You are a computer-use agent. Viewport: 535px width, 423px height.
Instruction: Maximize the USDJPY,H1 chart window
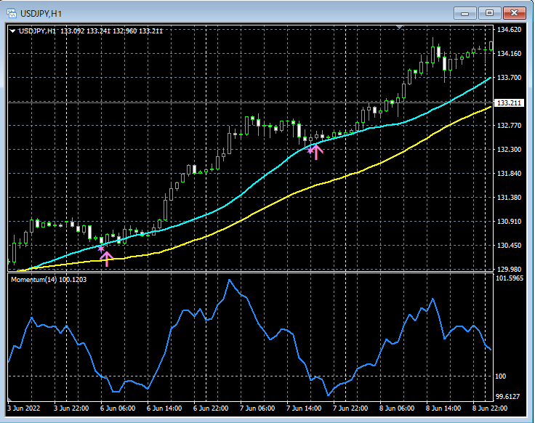[489, 13]
